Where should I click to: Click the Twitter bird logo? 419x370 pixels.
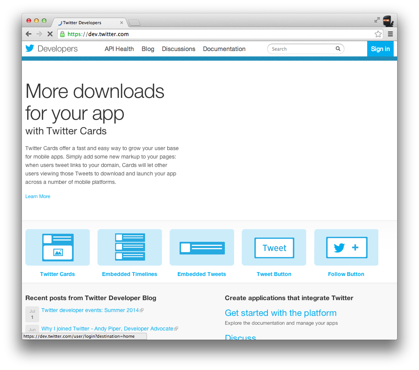tap(30, 48)
